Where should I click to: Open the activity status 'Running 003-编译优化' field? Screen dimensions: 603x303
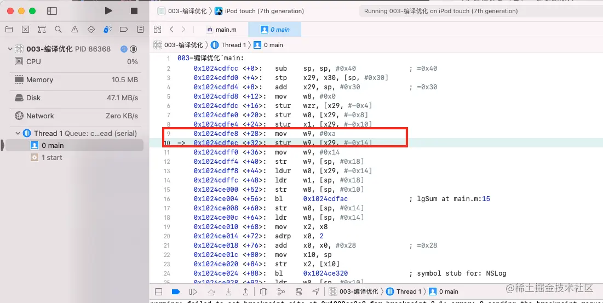(x=480, y=11)
